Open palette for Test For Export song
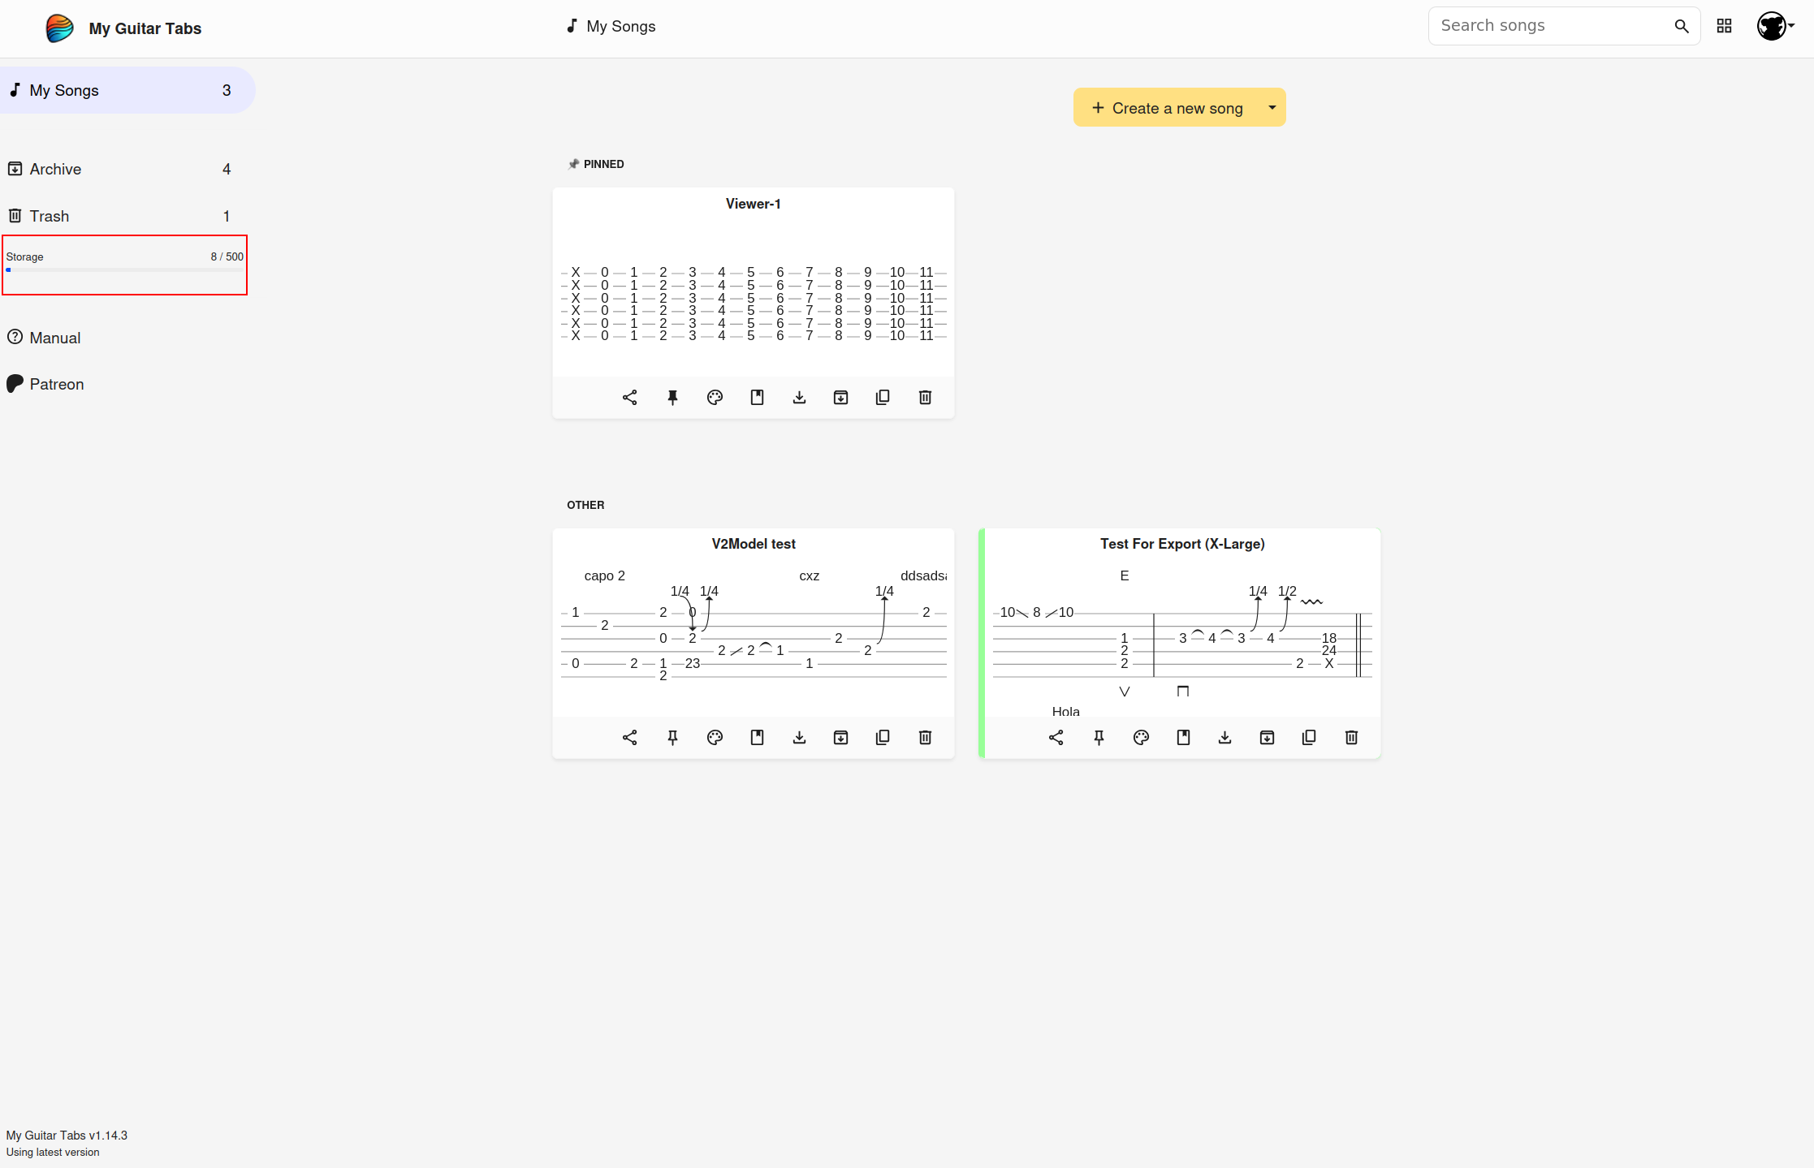The image size is (1814, 1168). [1141, 738]
